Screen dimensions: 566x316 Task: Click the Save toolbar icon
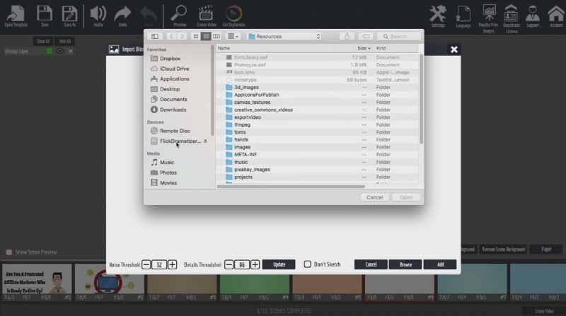coord(45,16)
